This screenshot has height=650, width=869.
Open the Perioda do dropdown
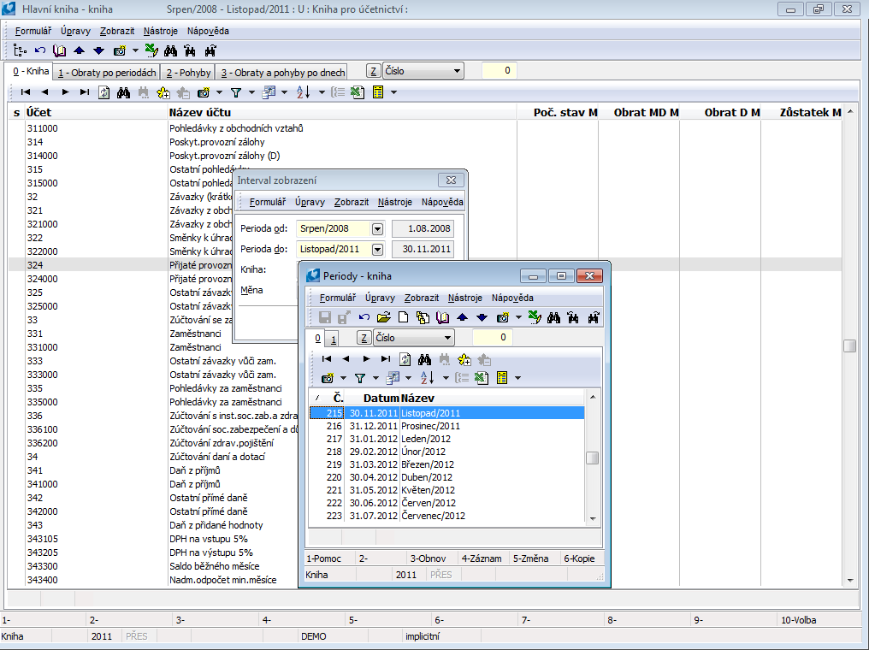(x=377, y=250)
